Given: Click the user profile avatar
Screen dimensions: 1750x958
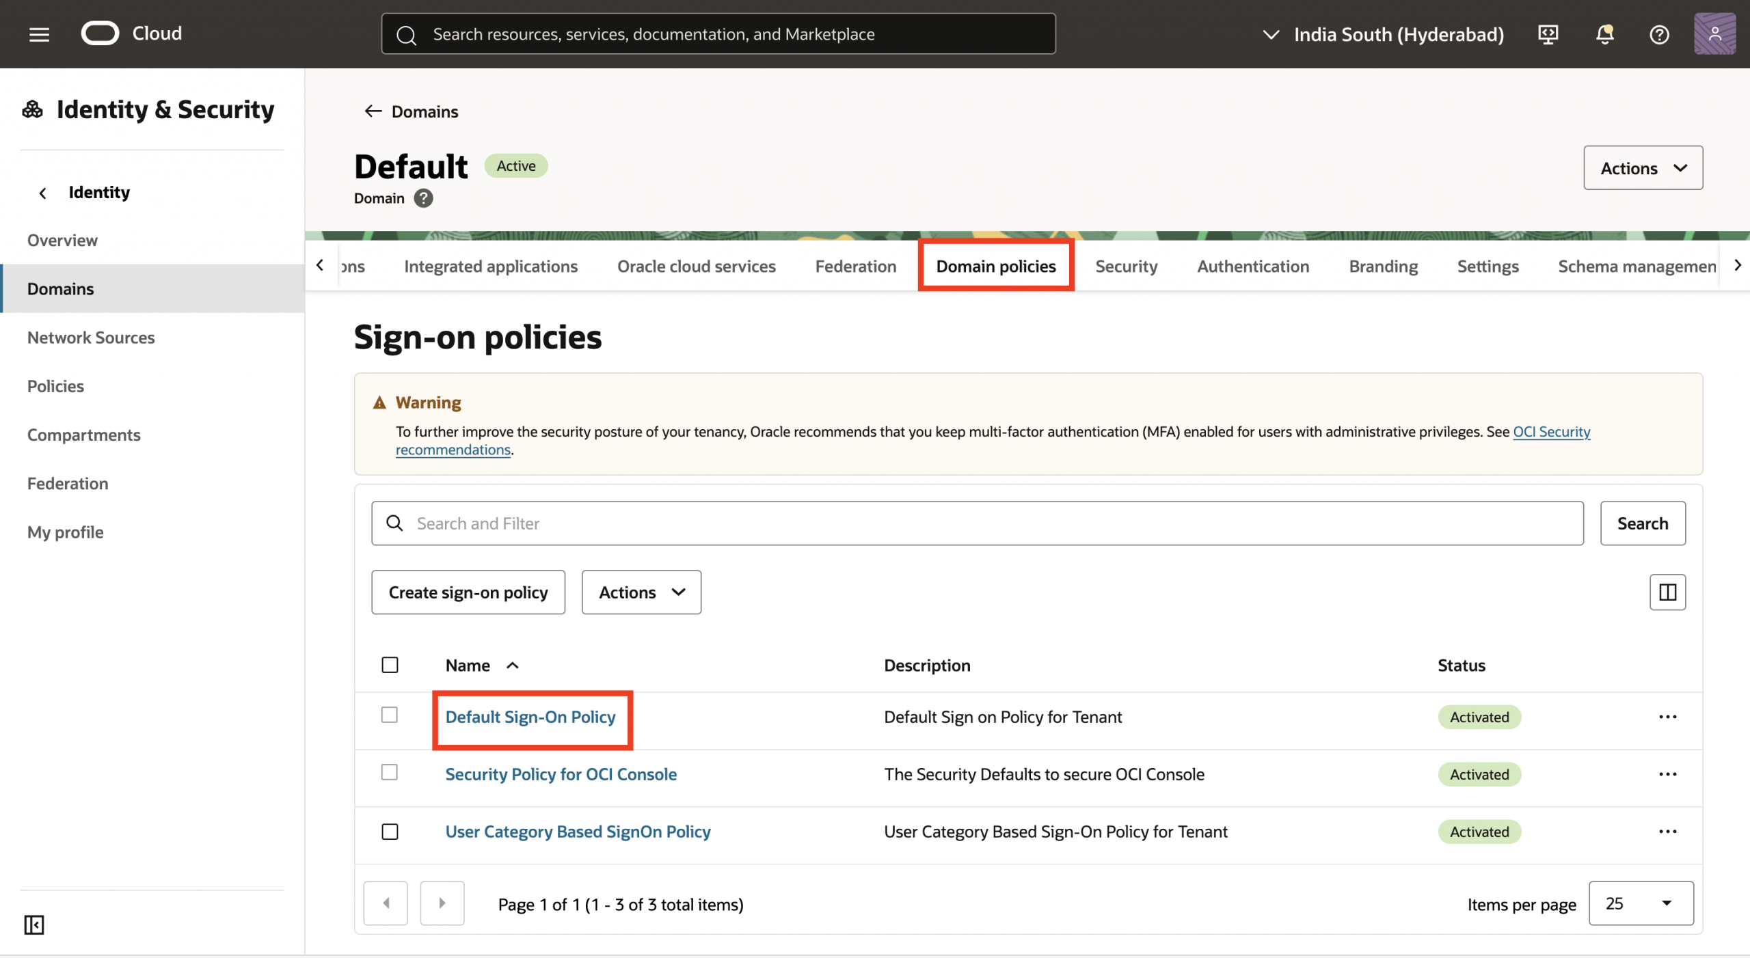Looking at the screenshot, I should click(1714, 33).
